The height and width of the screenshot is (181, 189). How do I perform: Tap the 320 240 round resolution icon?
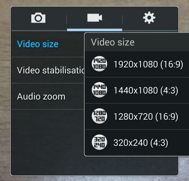99,142
